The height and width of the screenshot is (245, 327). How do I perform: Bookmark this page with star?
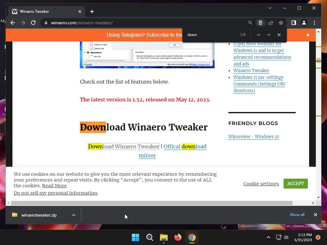281,23
